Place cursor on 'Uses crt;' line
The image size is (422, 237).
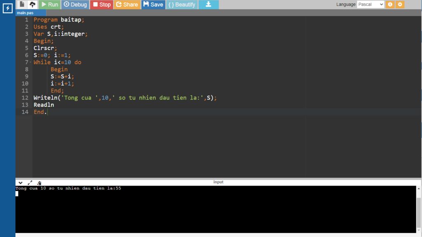(x=49, y=27)
